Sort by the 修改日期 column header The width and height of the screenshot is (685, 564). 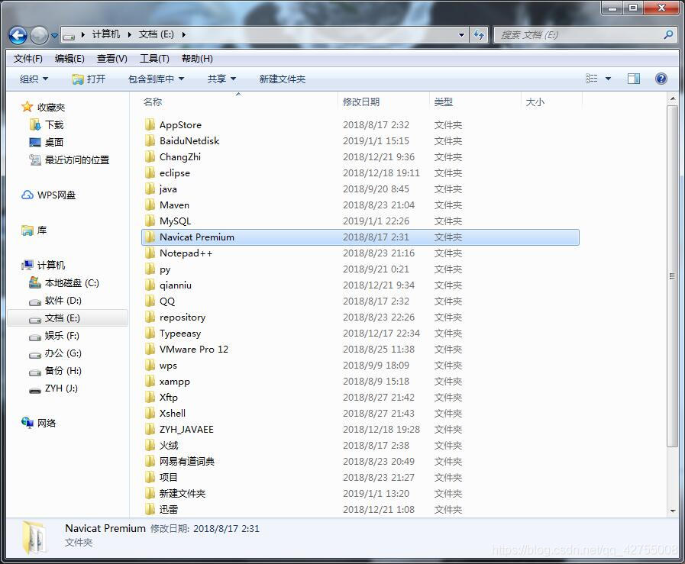[383, 102]
